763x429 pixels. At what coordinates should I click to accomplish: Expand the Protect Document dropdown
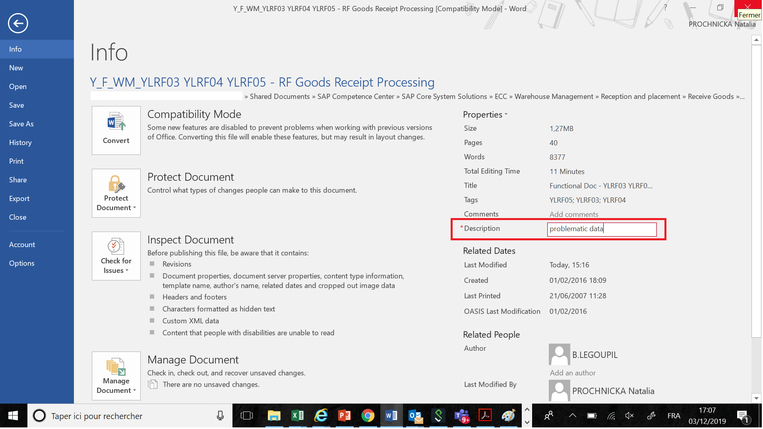click(x=134, y=208)
